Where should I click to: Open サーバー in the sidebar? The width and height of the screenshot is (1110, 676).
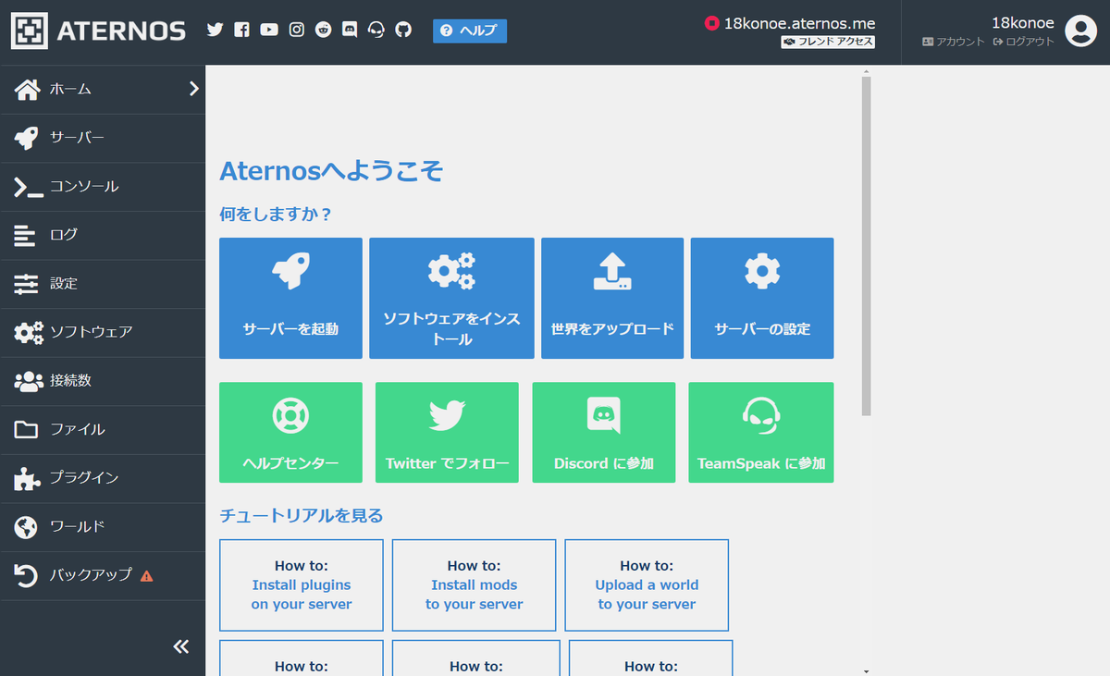103,139
